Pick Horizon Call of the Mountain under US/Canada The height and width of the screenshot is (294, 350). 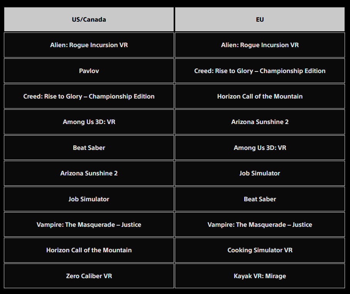[89, 250]
